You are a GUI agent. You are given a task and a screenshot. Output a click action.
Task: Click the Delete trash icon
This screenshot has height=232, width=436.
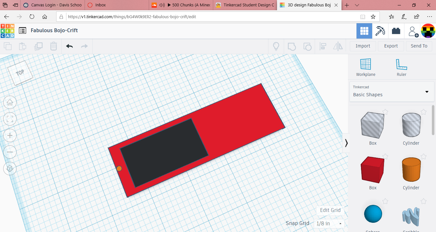click(54, 46)
